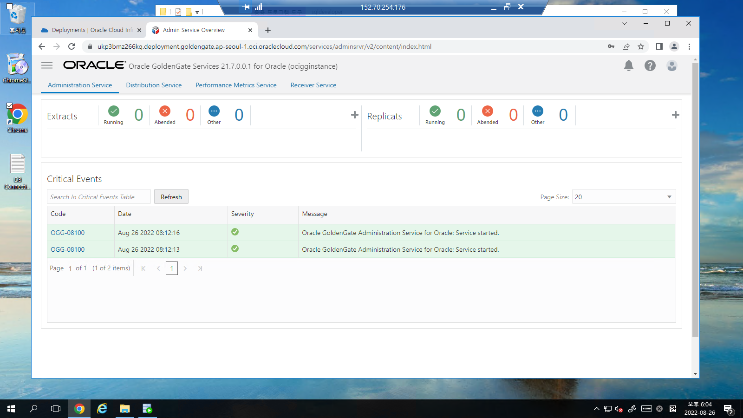743x418 pixels.
Task: Go to first page of events
Action: 143,268
